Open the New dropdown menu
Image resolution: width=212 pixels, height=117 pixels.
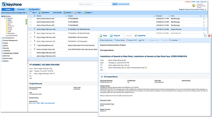point(33,13)
